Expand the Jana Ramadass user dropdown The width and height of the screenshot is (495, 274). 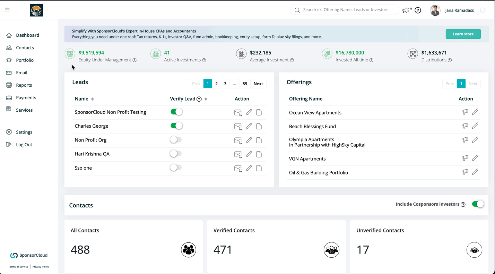tap(483, 10)
